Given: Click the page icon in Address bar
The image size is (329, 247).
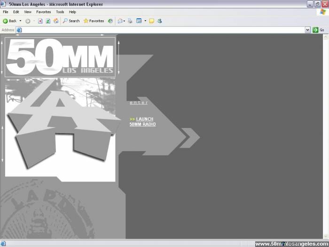Looking at the screenshot, I should (19, 30).
